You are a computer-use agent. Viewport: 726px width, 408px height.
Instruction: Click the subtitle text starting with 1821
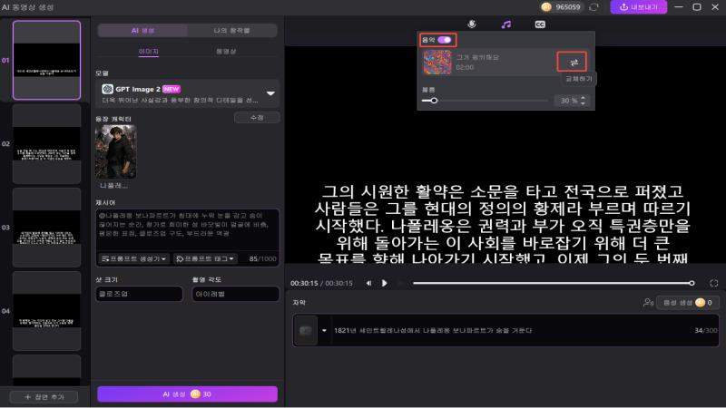tap(433, 330)
